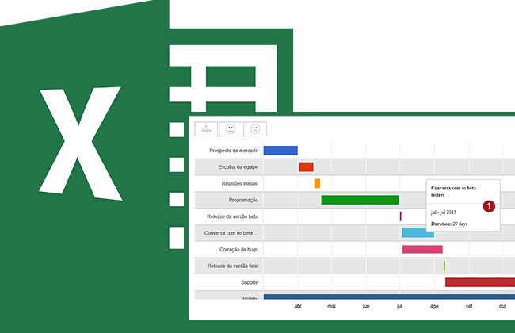Click the 'mai' month label on axis

(331, 306)
